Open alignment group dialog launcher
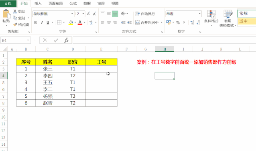This screenshot has height=151, width=256. [162, 32]
